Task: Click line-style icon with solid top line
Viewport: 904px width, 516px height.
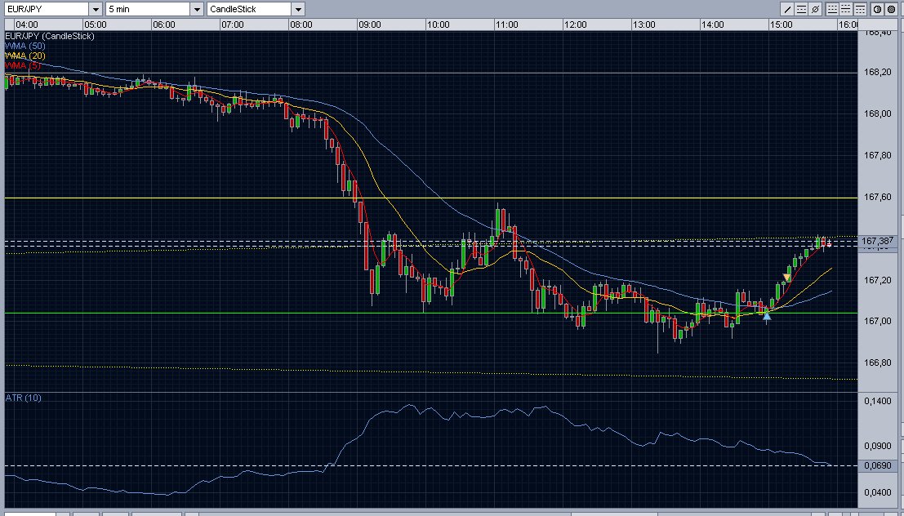Action: pos(858,9)
